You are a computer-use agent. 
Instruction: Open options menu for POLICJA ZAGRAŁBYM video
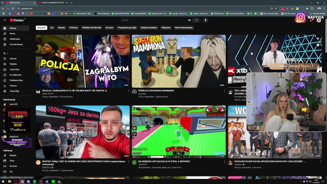tap(129, 91)
